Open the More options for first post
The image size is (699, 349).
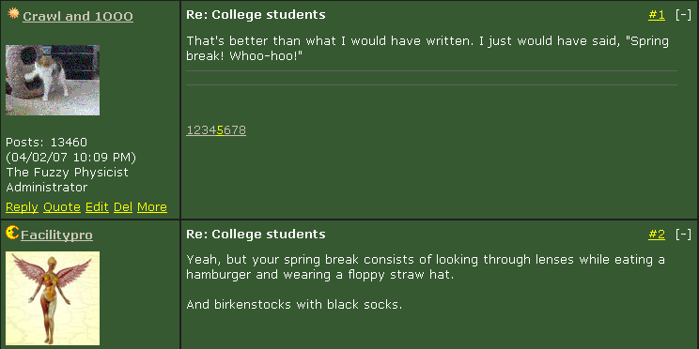click(152, 207)
